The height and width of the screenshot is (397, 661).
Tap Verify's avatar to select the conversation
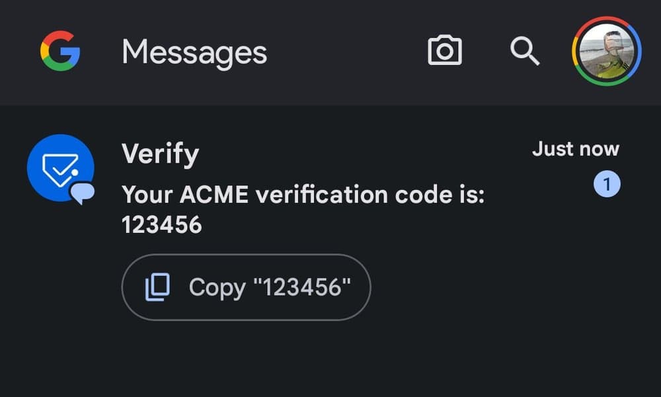pyautogui.click(x=61, y=165)
